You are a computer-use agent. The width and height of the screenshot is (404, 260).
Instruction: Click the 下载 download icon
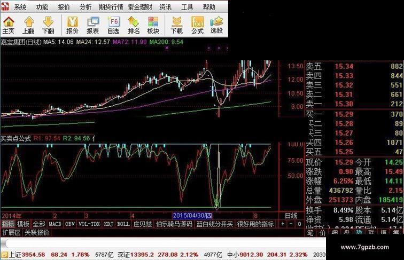(177, 25)
